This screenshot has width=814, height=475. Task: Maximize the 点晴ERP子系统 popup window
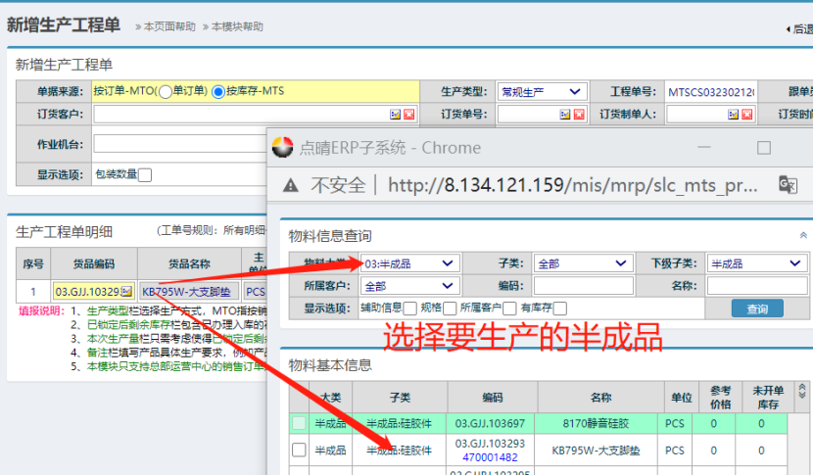pos(764,148)
